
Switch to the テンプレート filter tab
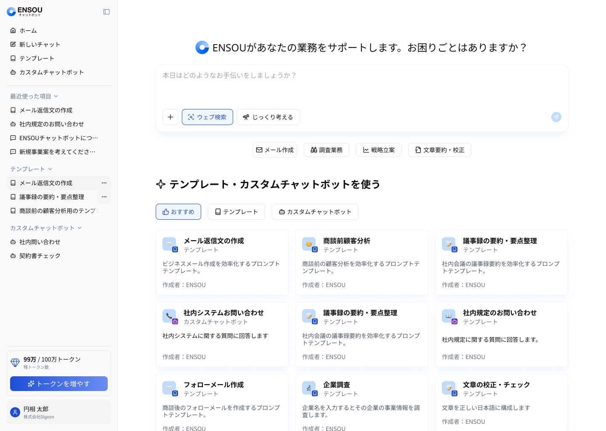click(x=236, y=212)
